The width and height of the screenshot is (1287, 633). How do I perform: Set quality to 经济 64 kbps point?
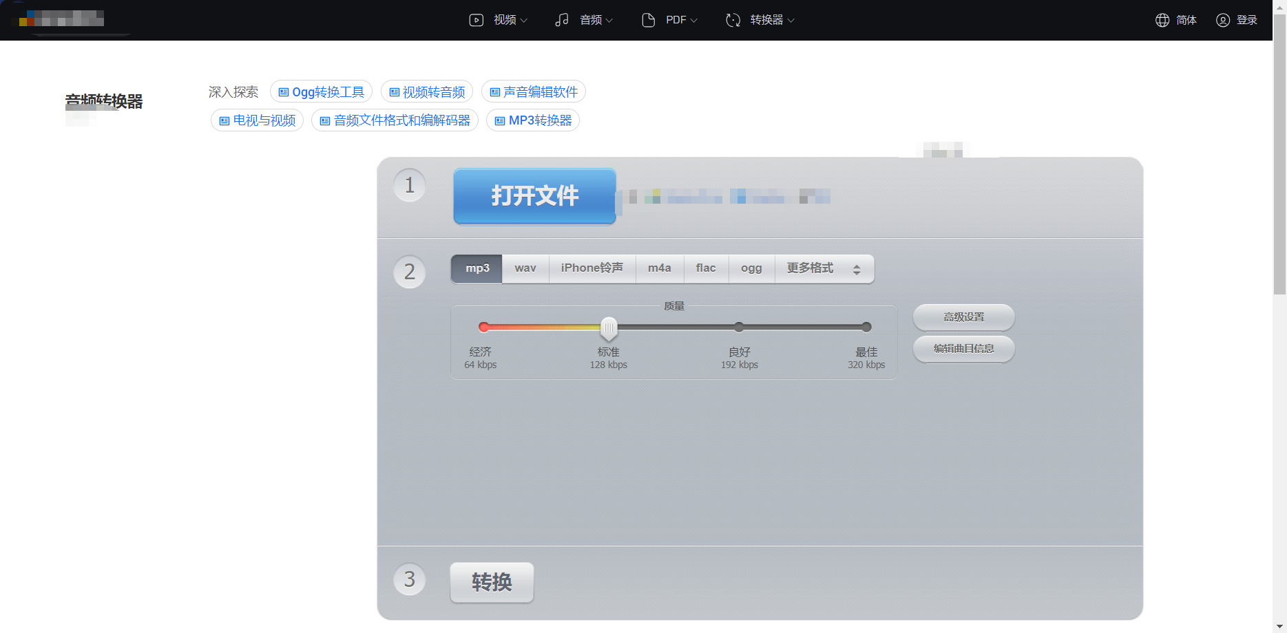click(484, 327)
